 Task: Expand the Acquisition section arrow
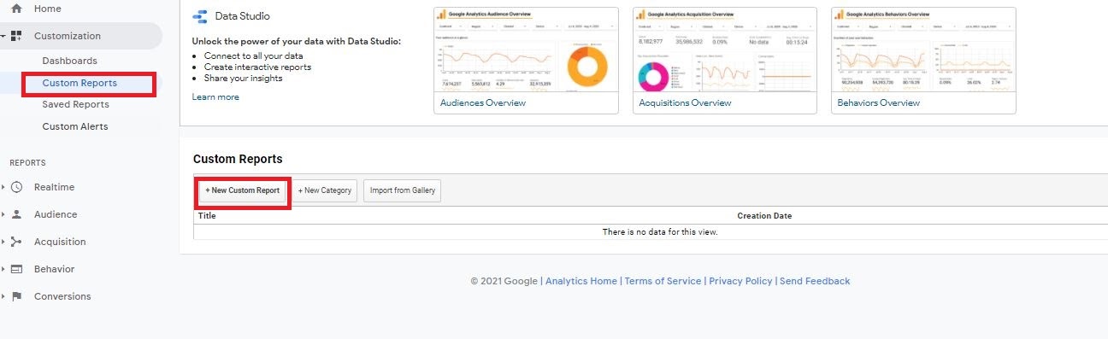tap(3, 242)
